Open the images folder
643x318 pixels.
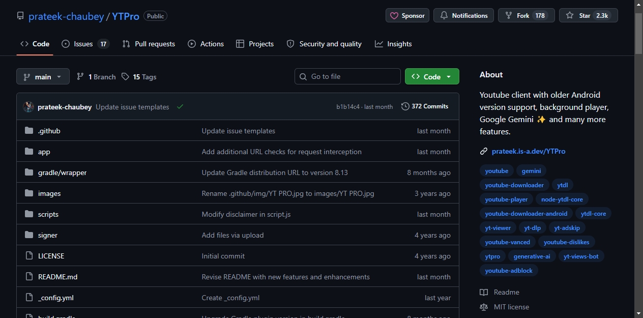pos(49,193)
